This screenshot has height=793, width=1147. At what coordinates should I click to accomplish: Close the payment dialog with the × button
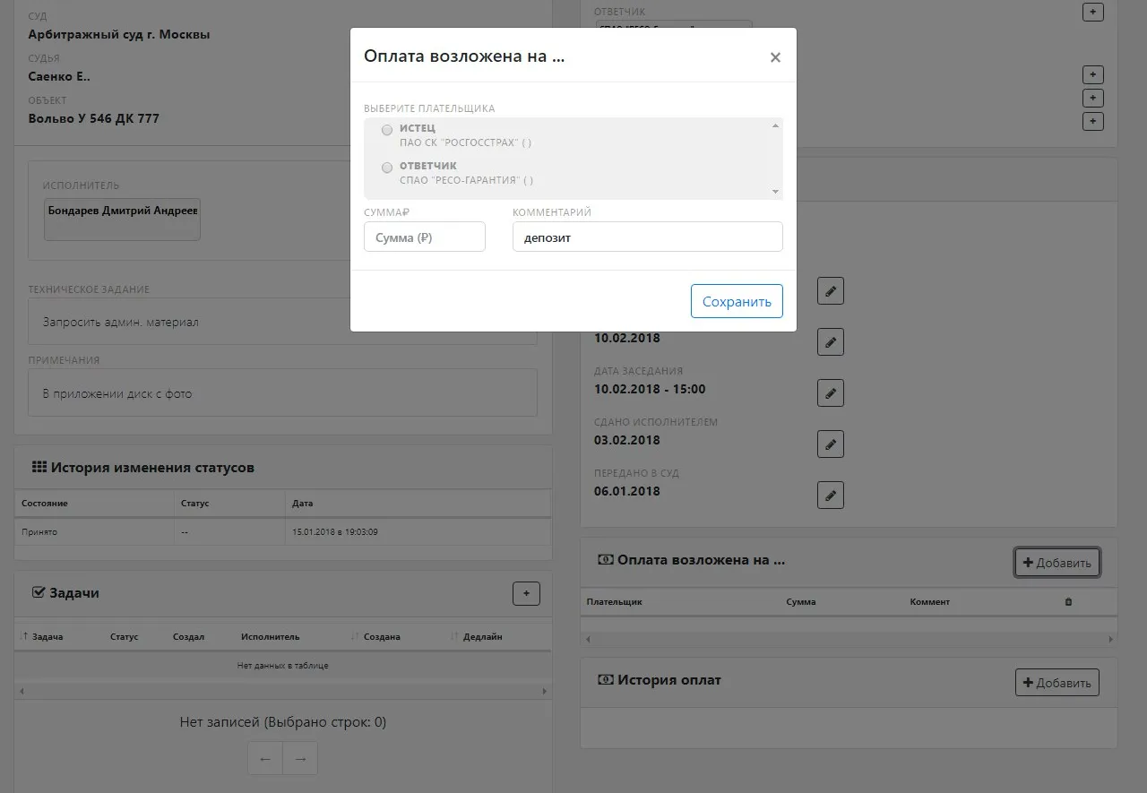point(775,56)
